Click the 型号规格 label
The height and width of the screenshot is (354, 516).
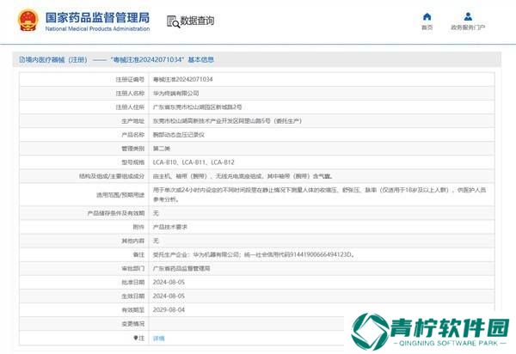pos(133,162)
